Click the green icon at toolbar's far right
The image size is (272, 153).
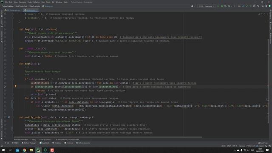pos(270,6)
